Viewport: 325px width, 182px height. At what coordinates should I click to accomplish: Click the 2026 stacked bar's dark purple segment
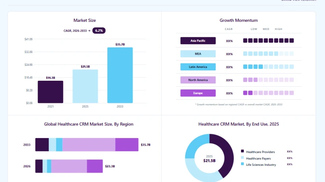coord(39,166)
